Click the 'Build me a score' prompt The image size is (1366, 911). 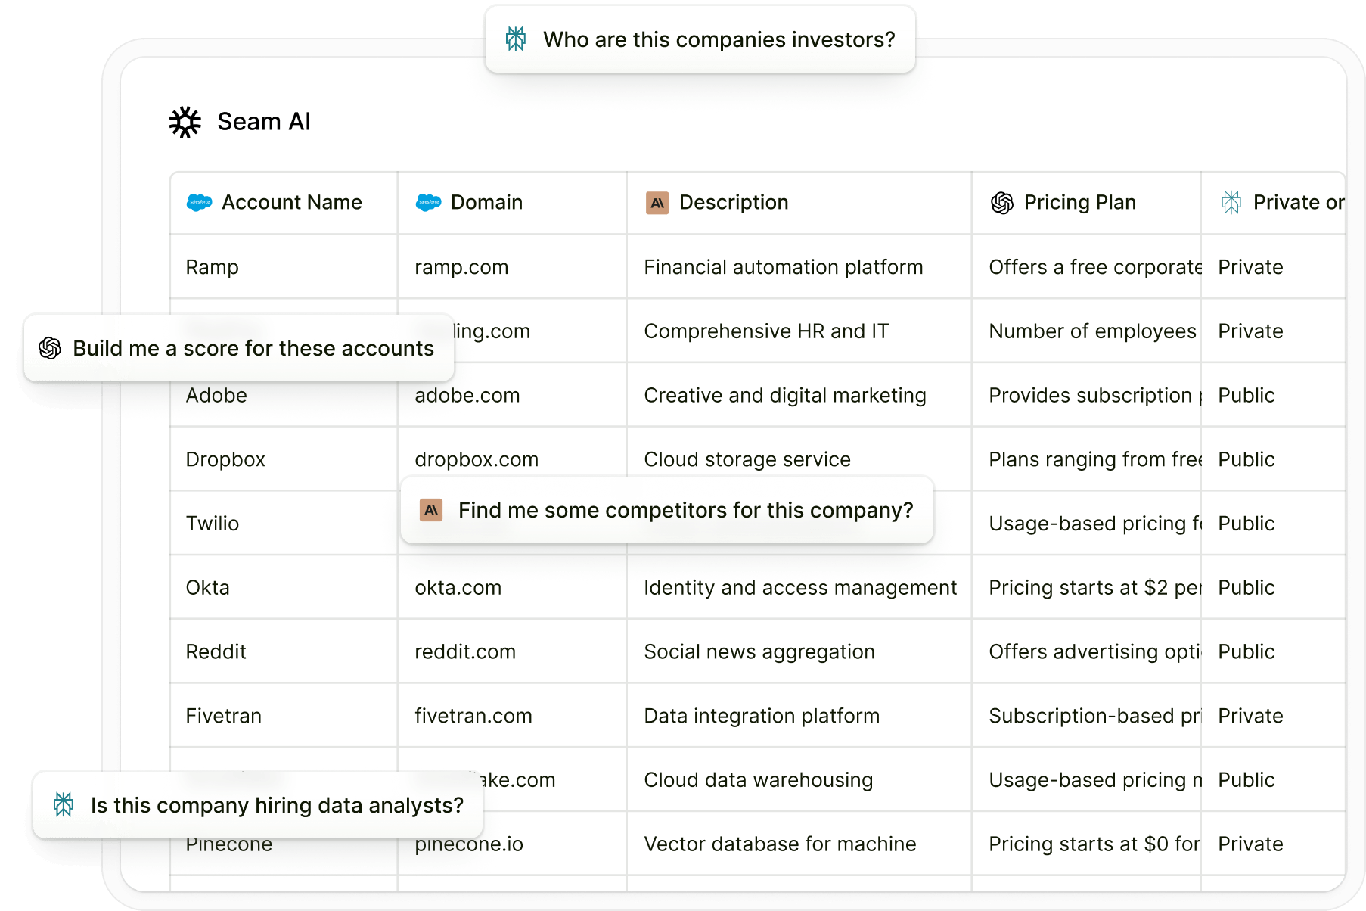253,348
